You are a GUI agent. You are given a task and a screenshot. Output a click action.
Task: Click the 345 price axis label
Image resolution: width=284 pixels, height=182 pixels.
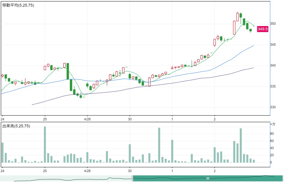(x=273, y=45)
